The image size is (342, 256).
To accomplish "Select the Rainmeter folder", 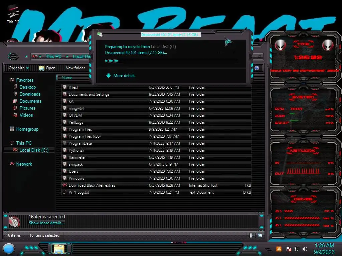I will coord(156,157).
